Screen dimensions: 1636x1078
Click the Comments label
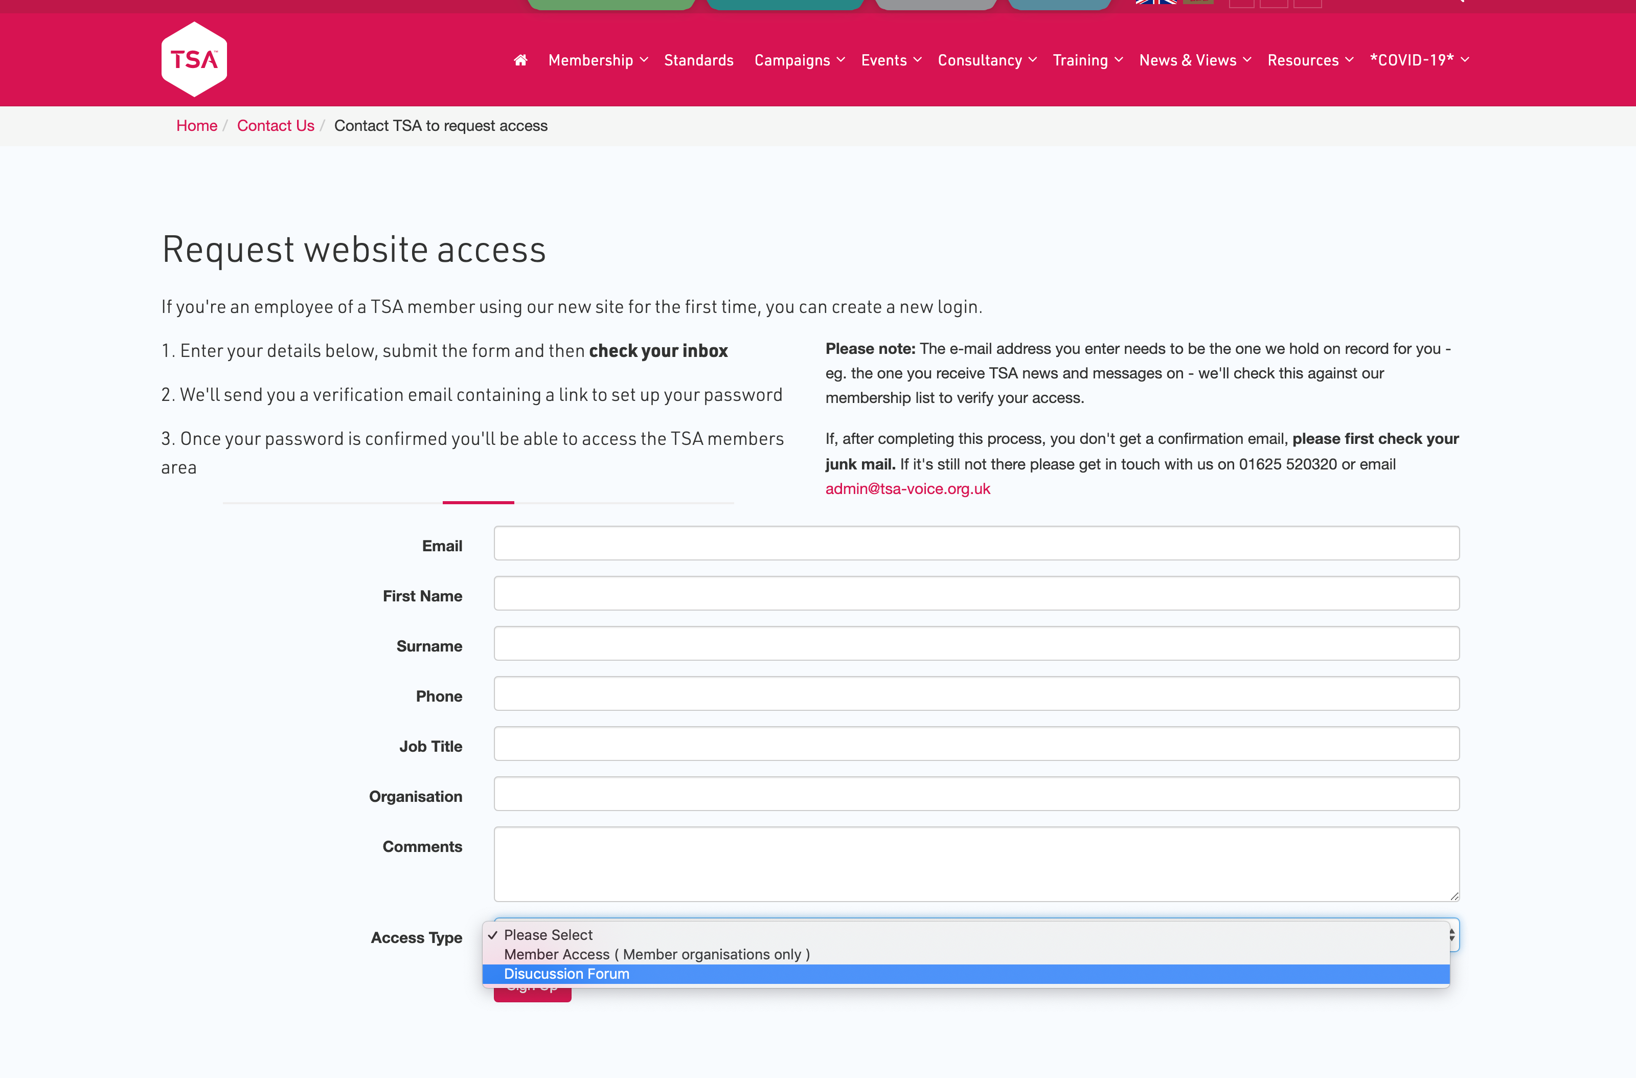click(422, 846)
